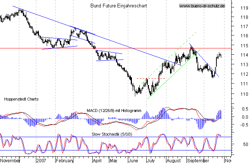Click the price axis value 115

(244, 45)
